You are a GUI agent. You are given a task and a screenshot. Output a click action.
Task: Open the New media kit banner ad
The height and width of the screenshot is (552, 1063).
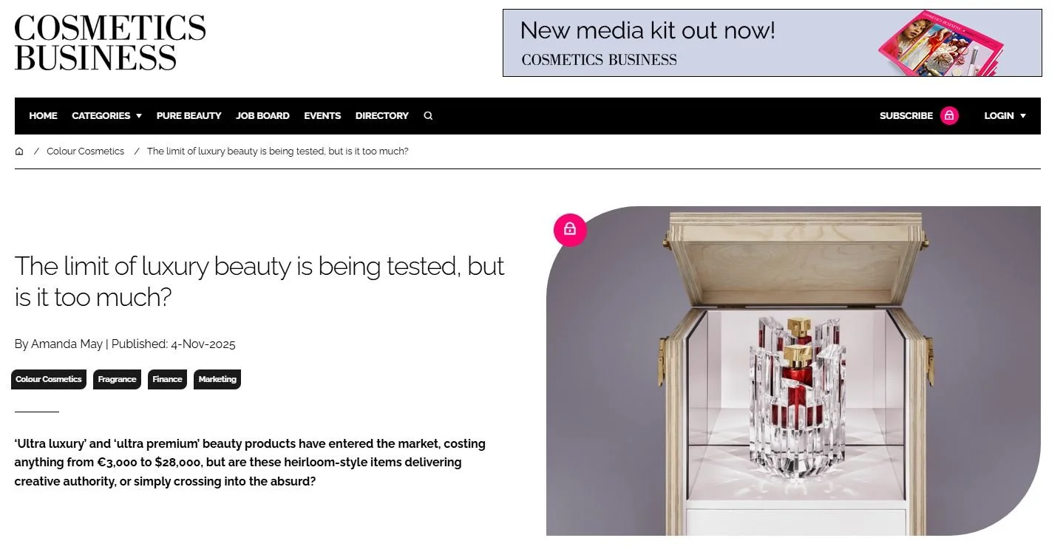[x=772, y=43]
